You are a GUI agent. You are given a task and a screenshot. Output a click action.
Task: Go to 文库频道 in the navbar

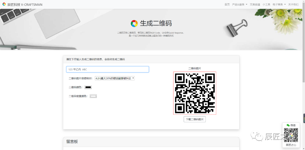[255, 5]
